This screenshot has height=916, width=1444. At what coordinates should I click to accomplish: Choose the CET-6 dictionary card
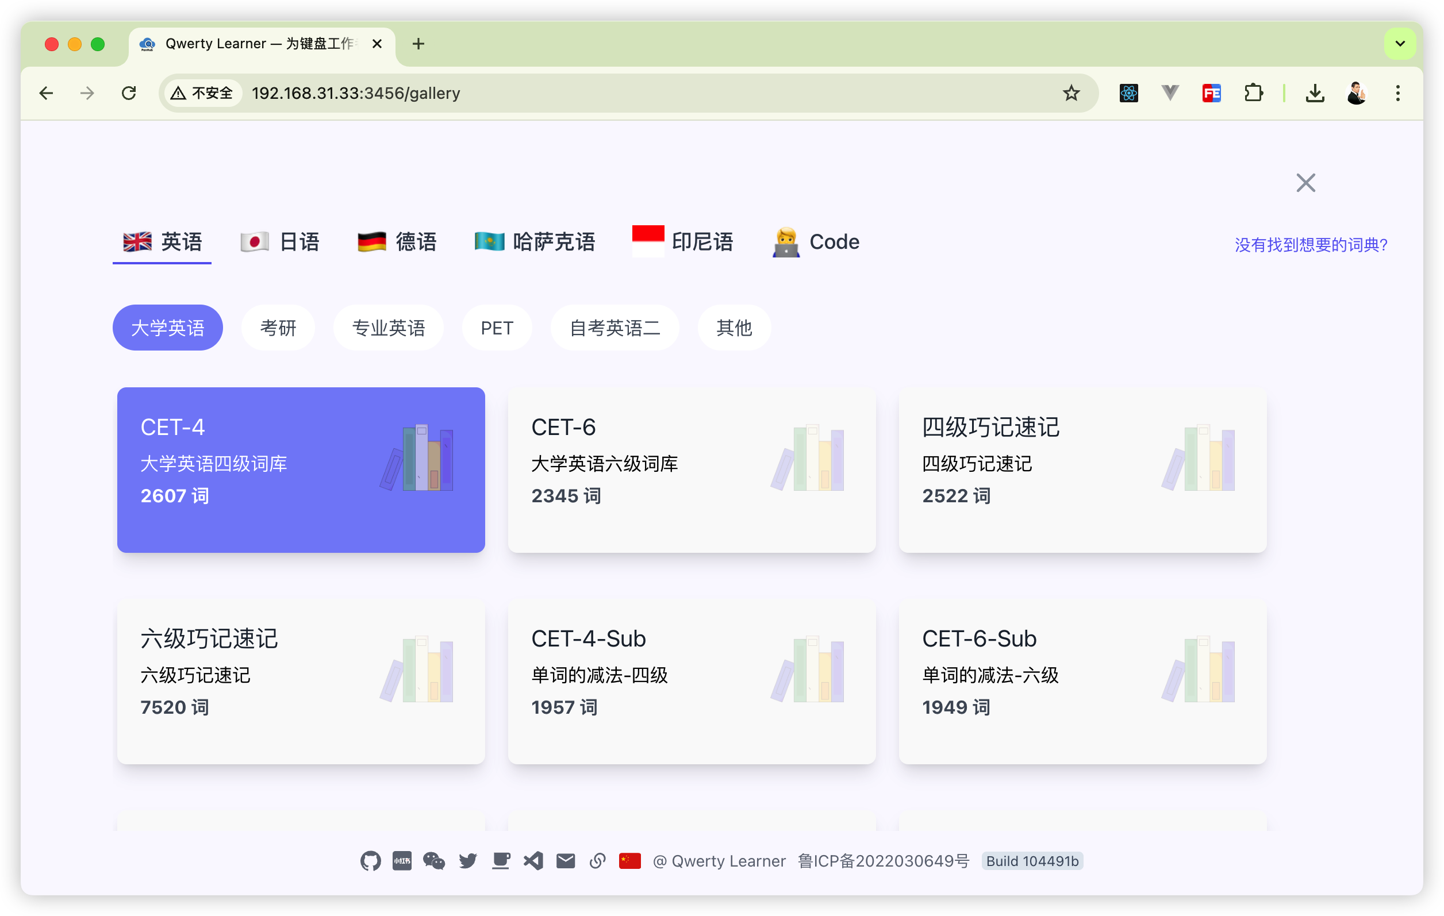[692, 469]
